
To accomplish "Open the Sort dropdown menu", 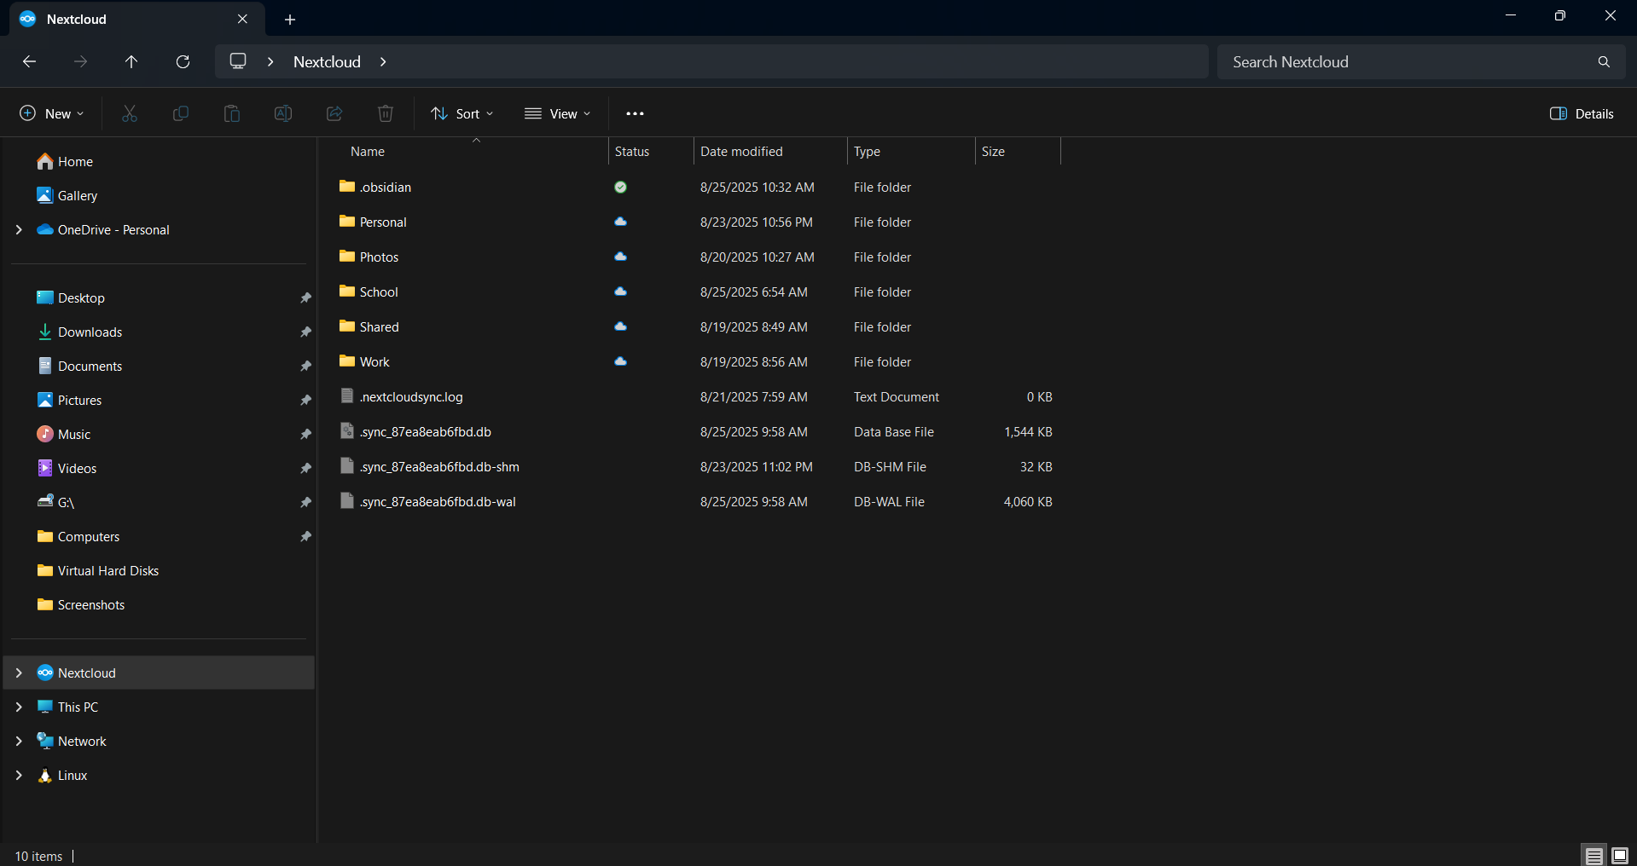I will 462,113.
